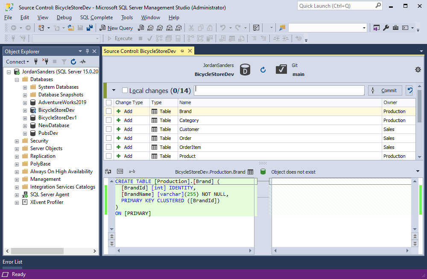
Task: Open the Edit menu
Action: click(x=24, y=17)
